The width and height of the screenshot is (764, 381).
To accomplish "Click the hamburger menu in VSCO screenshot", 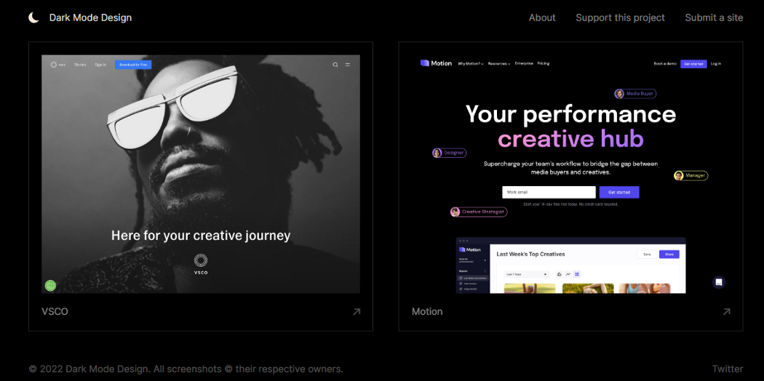I will pyautogui.click(x=347, y=65).
